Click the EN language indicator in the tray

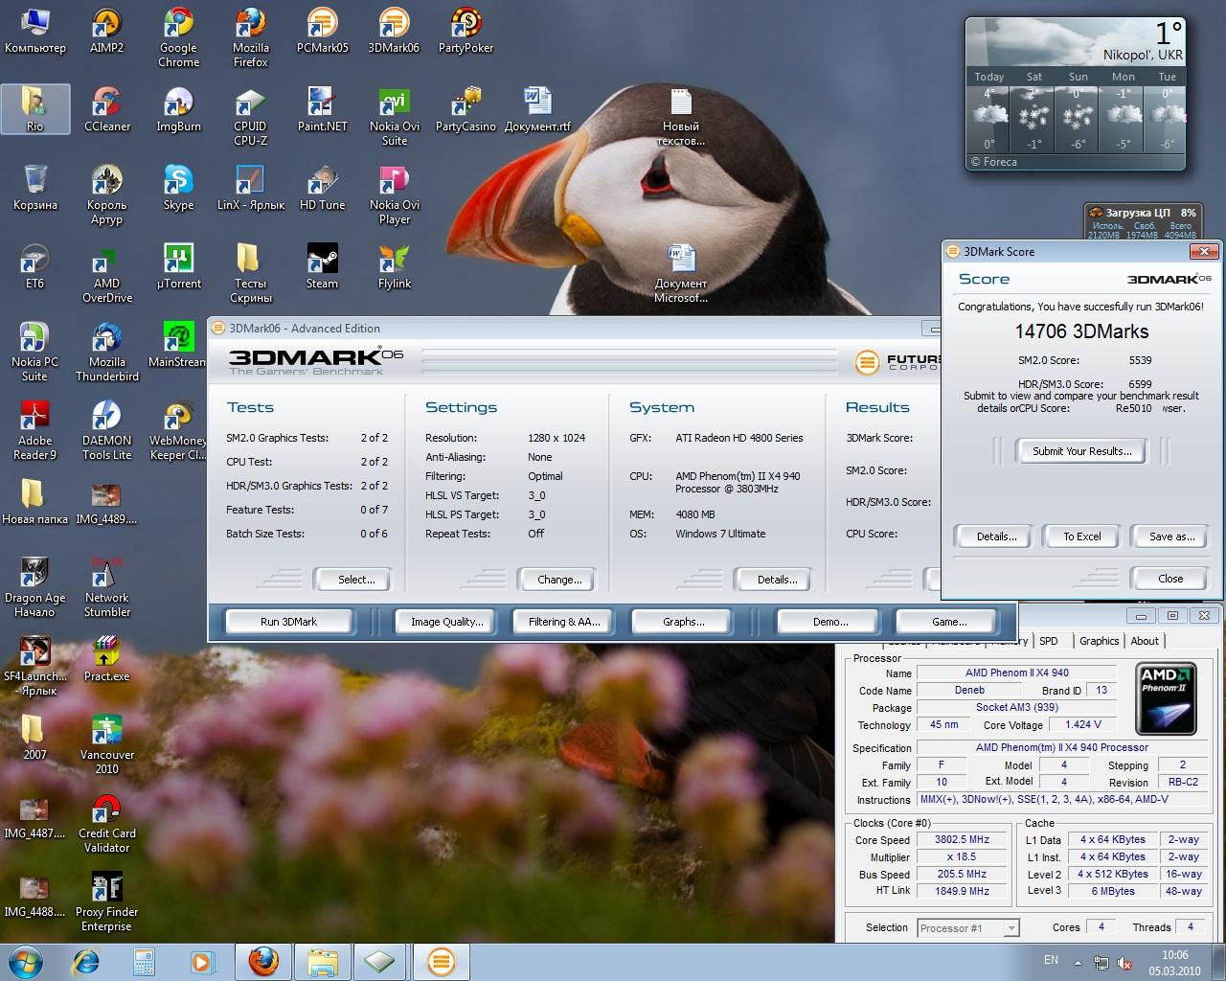1051,960
